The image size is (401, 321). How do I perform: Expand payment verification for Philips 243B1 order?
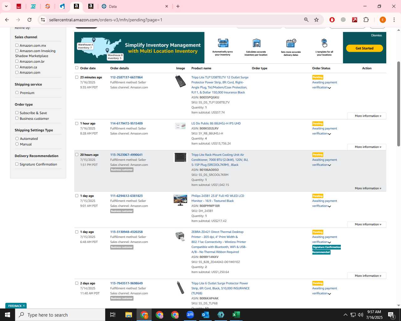tap(329, 206)
